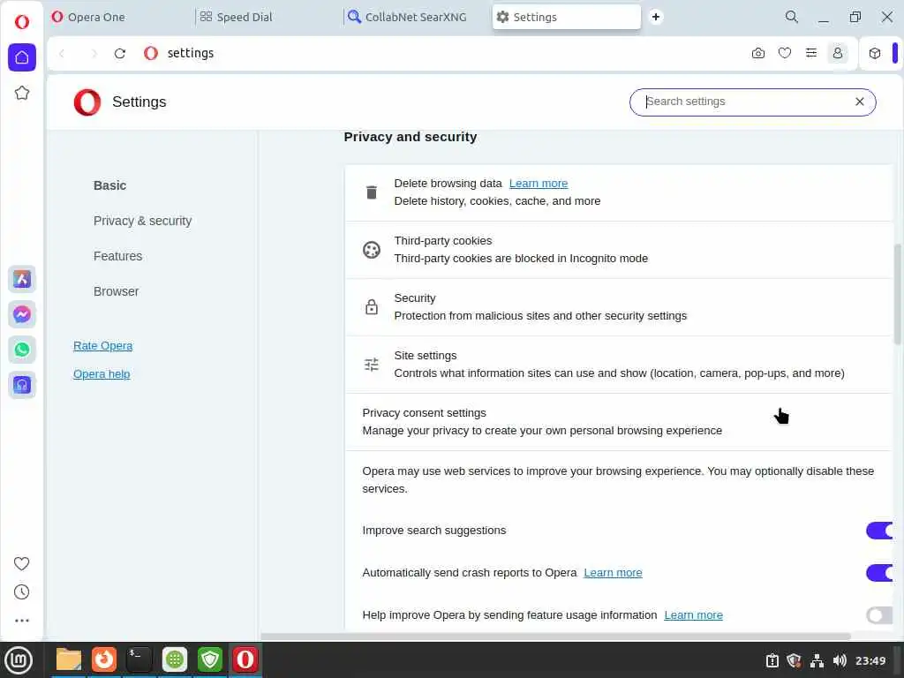904x678 pixels.
Task: Open Terminal from the taskbar
Action: [x=139, y=659]
